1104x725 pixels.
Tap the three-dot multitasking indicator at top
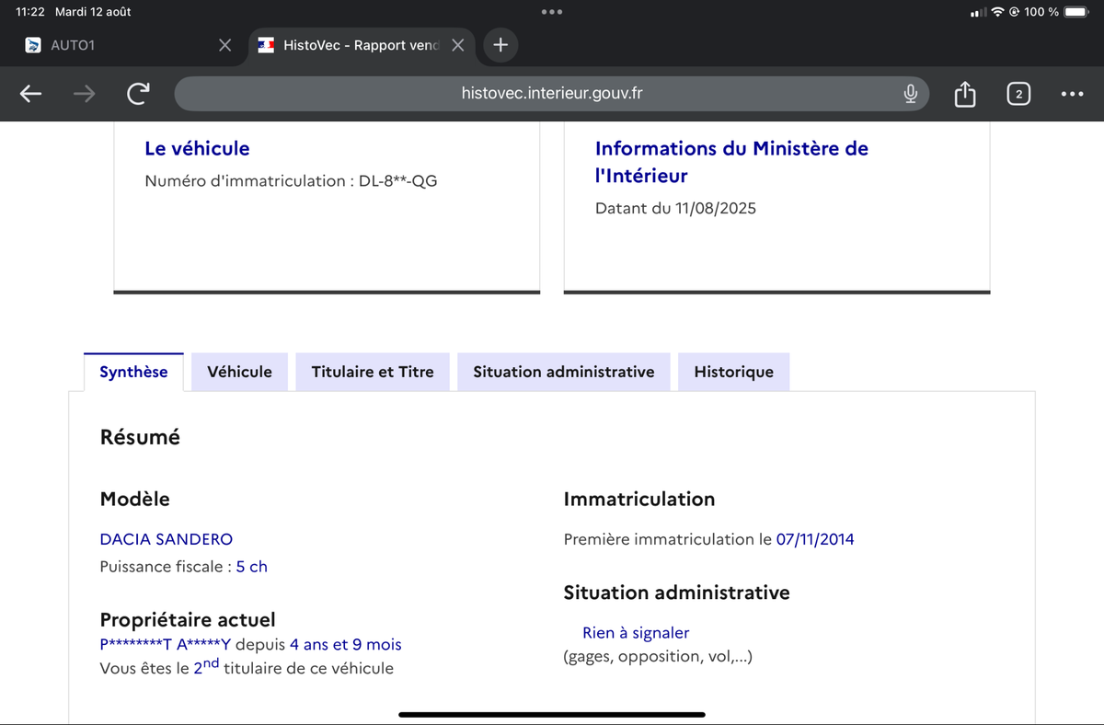coord(552,12)
